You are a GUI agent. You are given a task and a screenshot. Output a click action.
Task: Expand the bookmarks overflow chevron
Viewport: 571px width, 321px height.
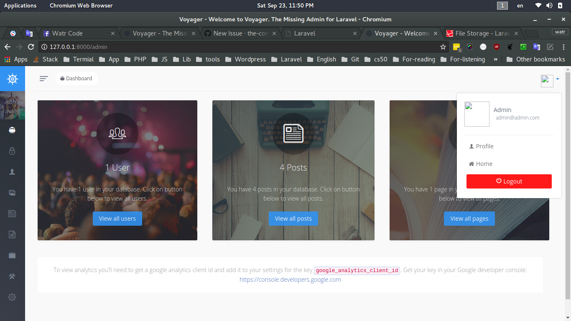point(495,59)
